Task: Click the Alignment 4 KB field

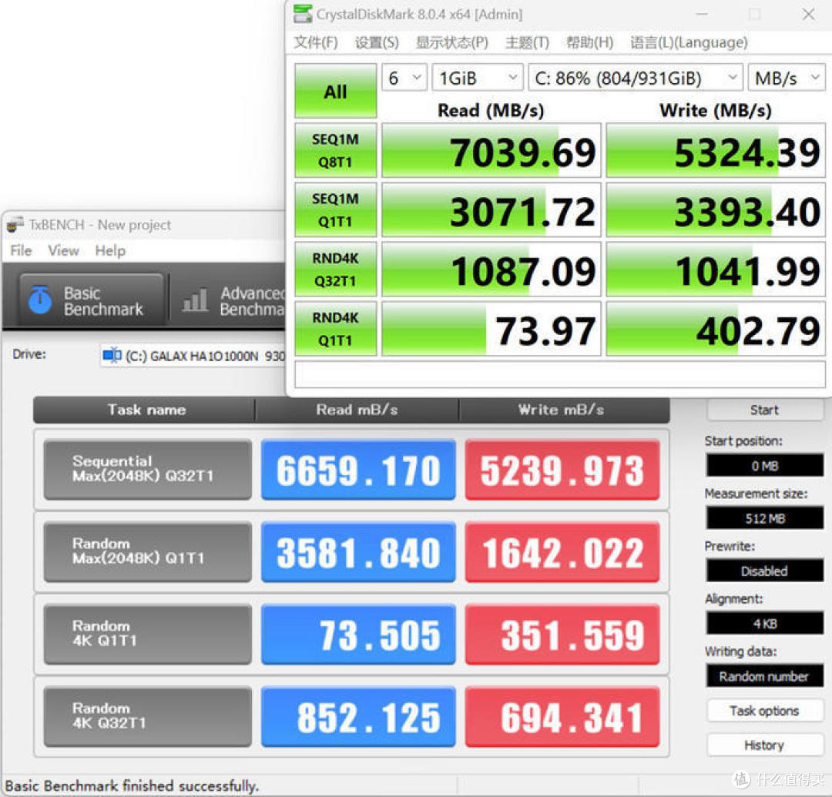Action: pyautogui.click(x=765, y=623)
